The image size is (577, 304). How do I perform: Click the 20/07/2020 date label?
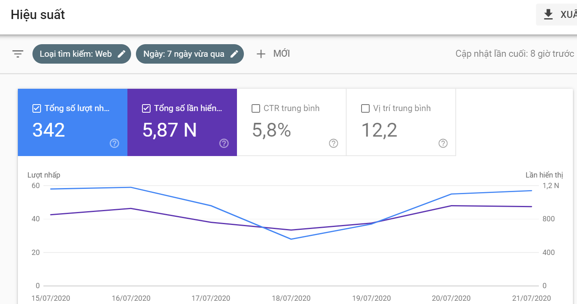click(451, 298)
